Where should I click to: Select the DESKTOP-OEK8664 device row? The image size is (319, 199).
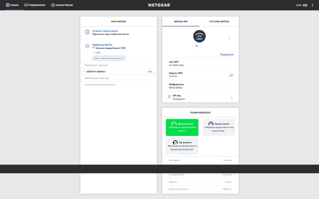pyautogui.click(x=119, y=72)
